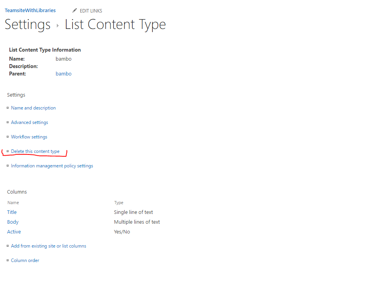The width and height of the screenshot is (376, 289).
Task: Select Delete this content type
Action: (35, 151)
